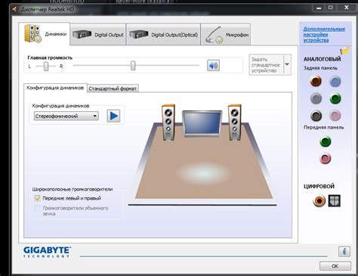358x276 pixels.
Task: Minimize the Realtek HD manager window
Action: tap(319, 8)
